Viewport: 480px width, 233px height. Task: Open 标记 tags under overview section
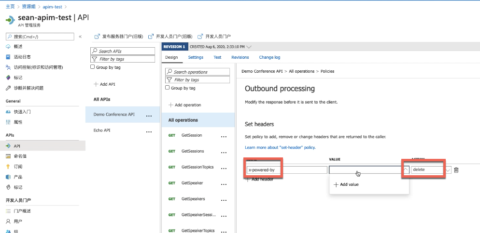coord(18,78)
